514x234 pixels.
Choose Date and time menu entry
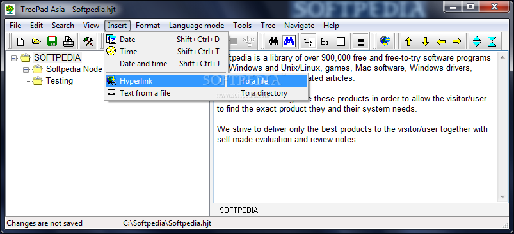coord(166,63)
